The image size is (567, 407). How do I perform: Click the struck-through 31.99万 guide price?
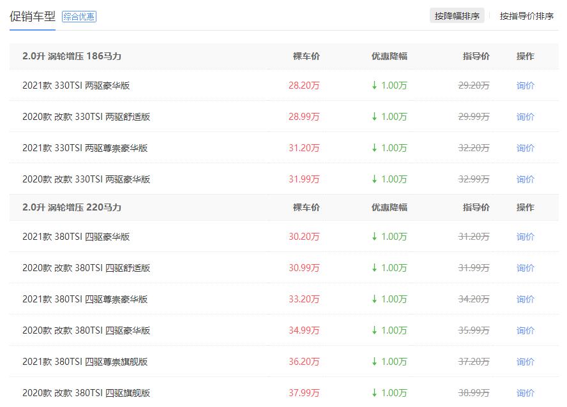(x=474, y=268)
